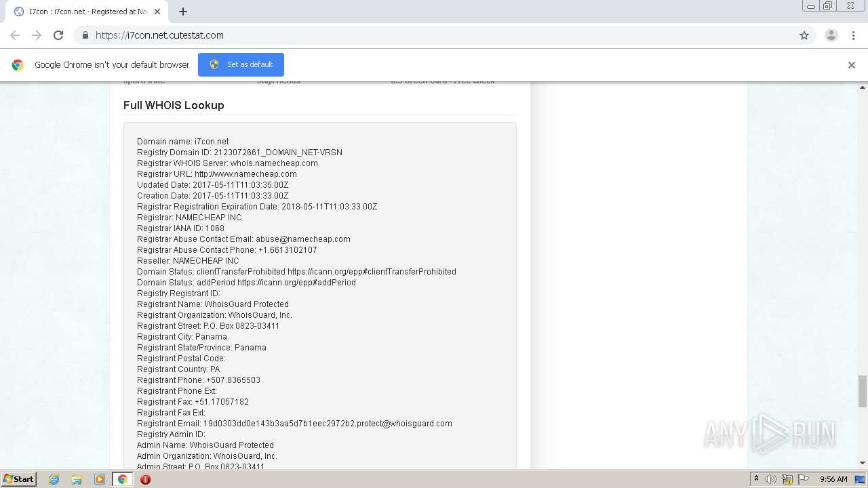Restore down the Chrome window
This screenshot has height=488, width=868.
point(828,6)
